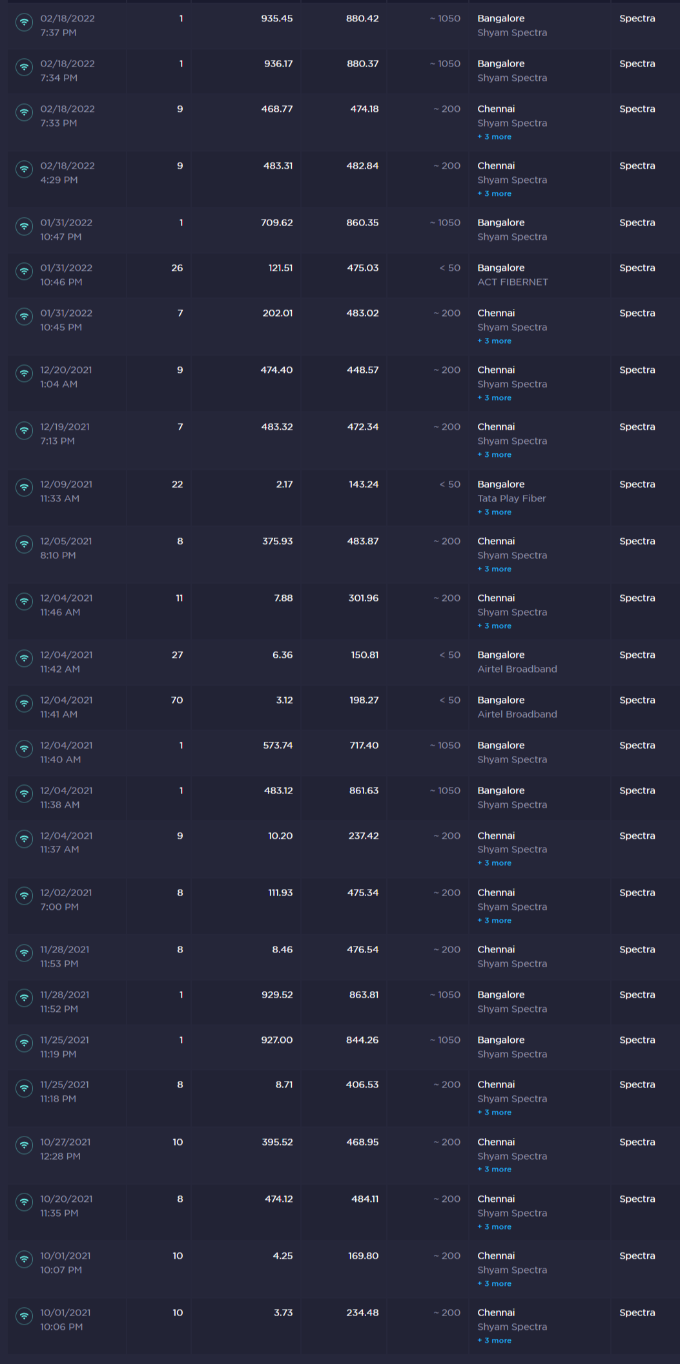680x1364 pixels.
Task: Click wifi icon next to 12/02/2021 7:00 PM
Action: (x=25, y=896)
